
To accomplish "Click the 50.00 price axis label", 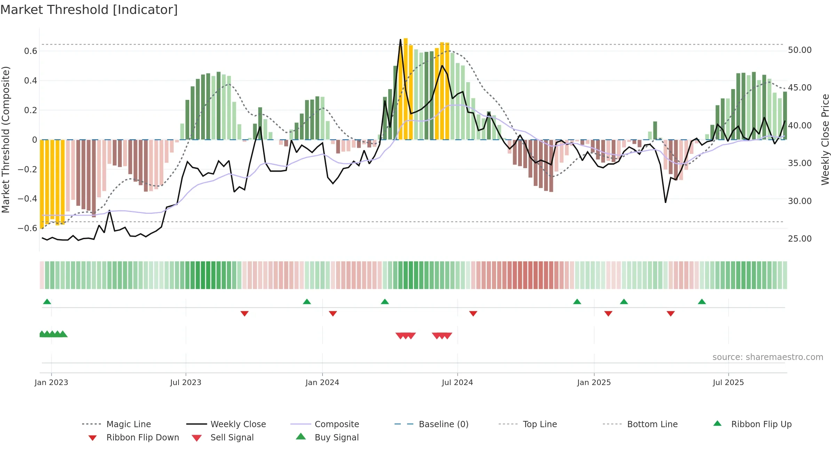I will [x=800, y=50].
